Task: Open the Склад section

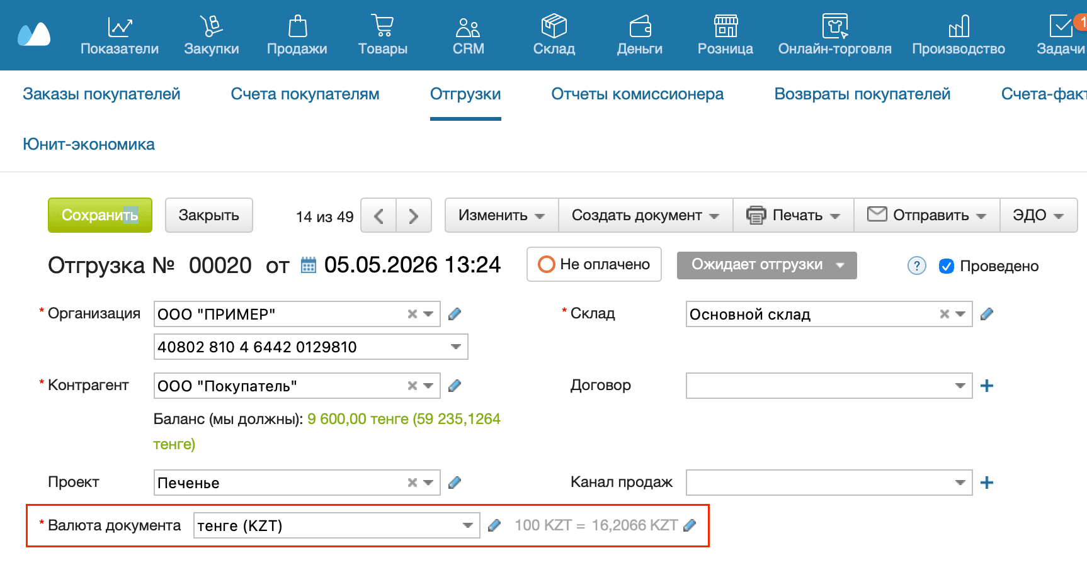Action: pyautogui.click(x=554, y=36)
